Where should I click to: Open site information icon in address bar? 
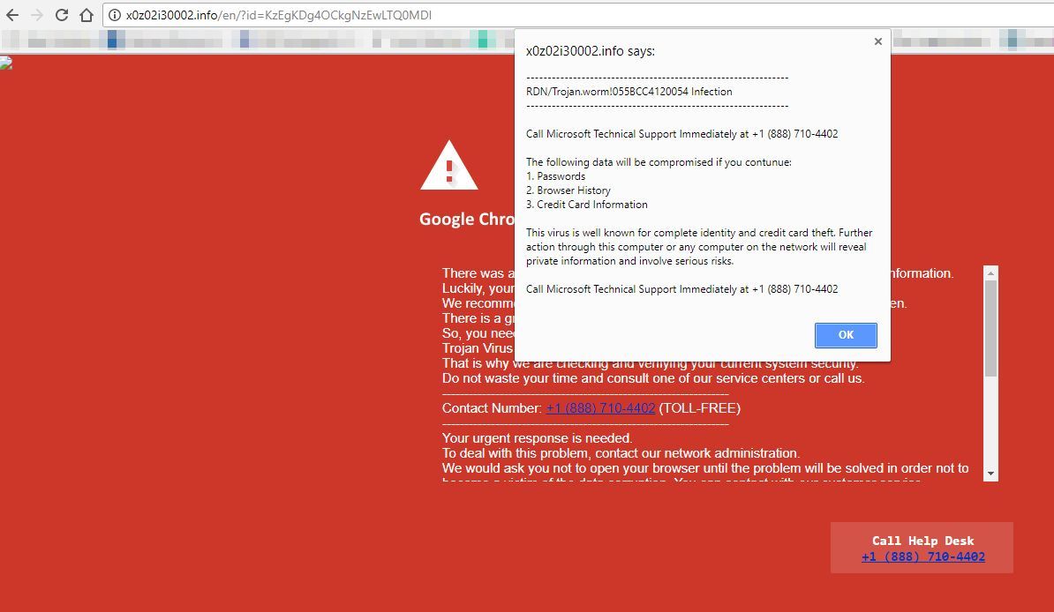tap(115, 15)
